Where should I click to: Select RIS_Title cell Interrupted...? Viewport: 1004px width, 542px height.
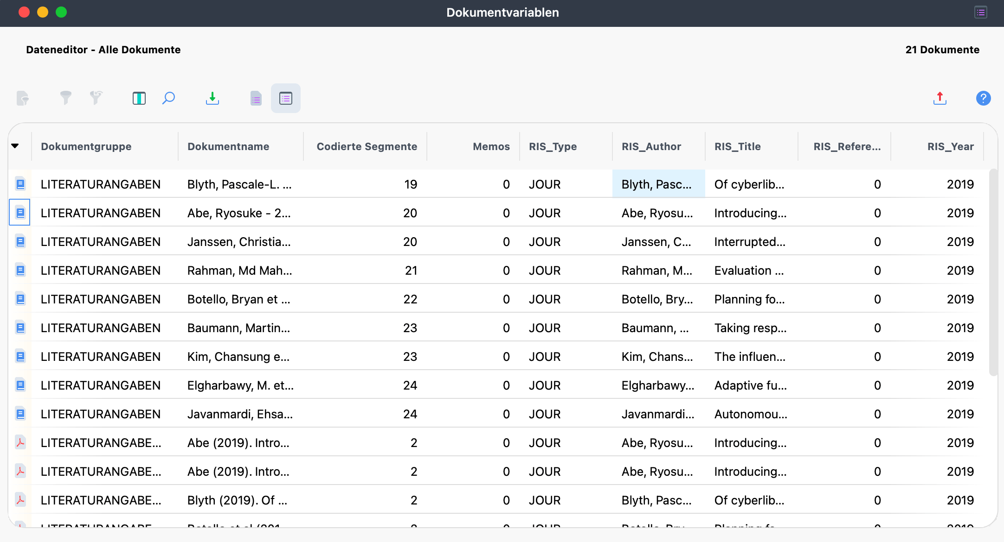tap(752, 241)
